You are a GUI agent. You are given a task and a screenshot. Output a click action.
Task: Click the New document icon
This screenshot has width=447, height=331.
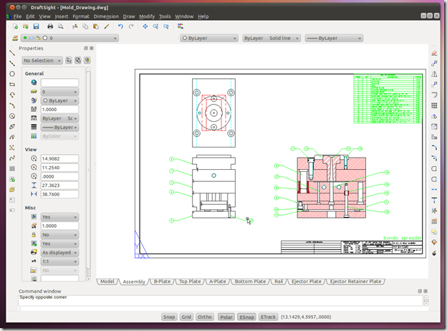tap(15, 27)
